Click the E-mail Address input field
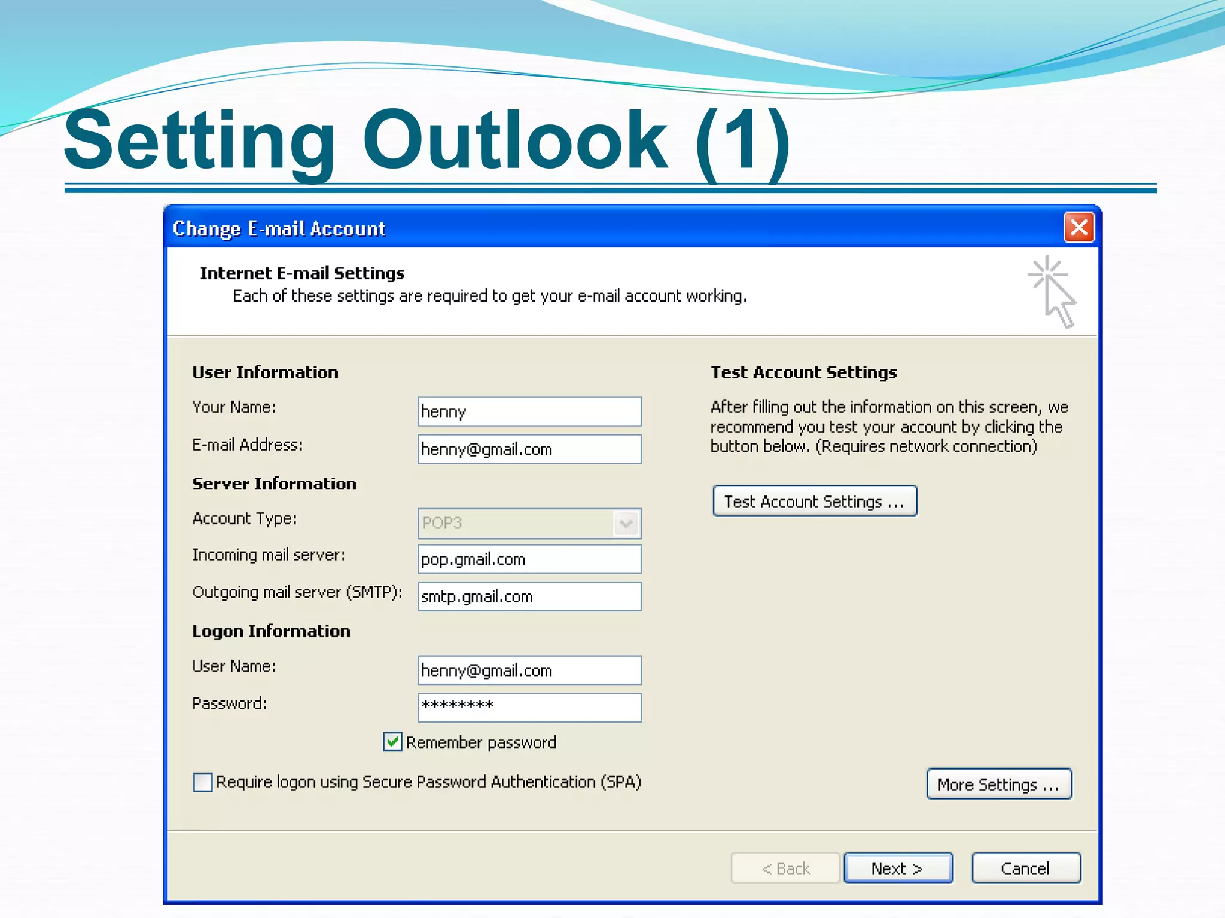The width and height of the screenshot is (1225, 918). coord(529,449)
